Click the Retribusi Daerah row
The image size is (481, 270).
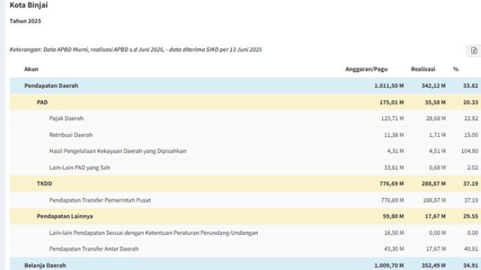pos(245,135)
